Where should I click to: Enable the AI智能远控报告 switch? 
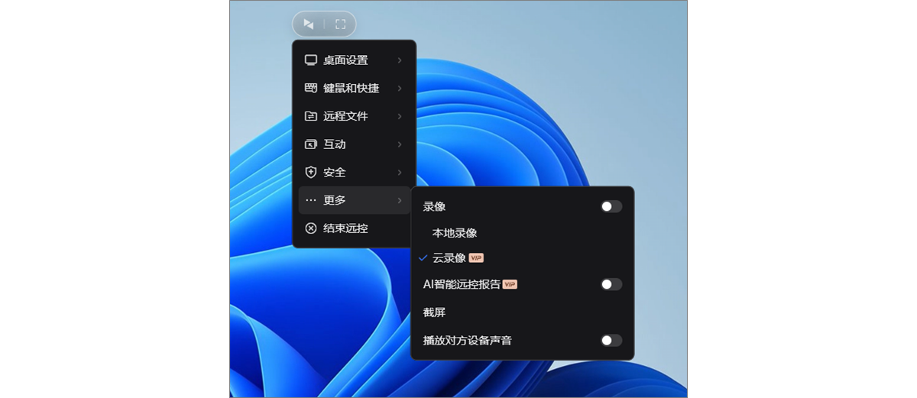pyautogui.click(x=611, y=284)
